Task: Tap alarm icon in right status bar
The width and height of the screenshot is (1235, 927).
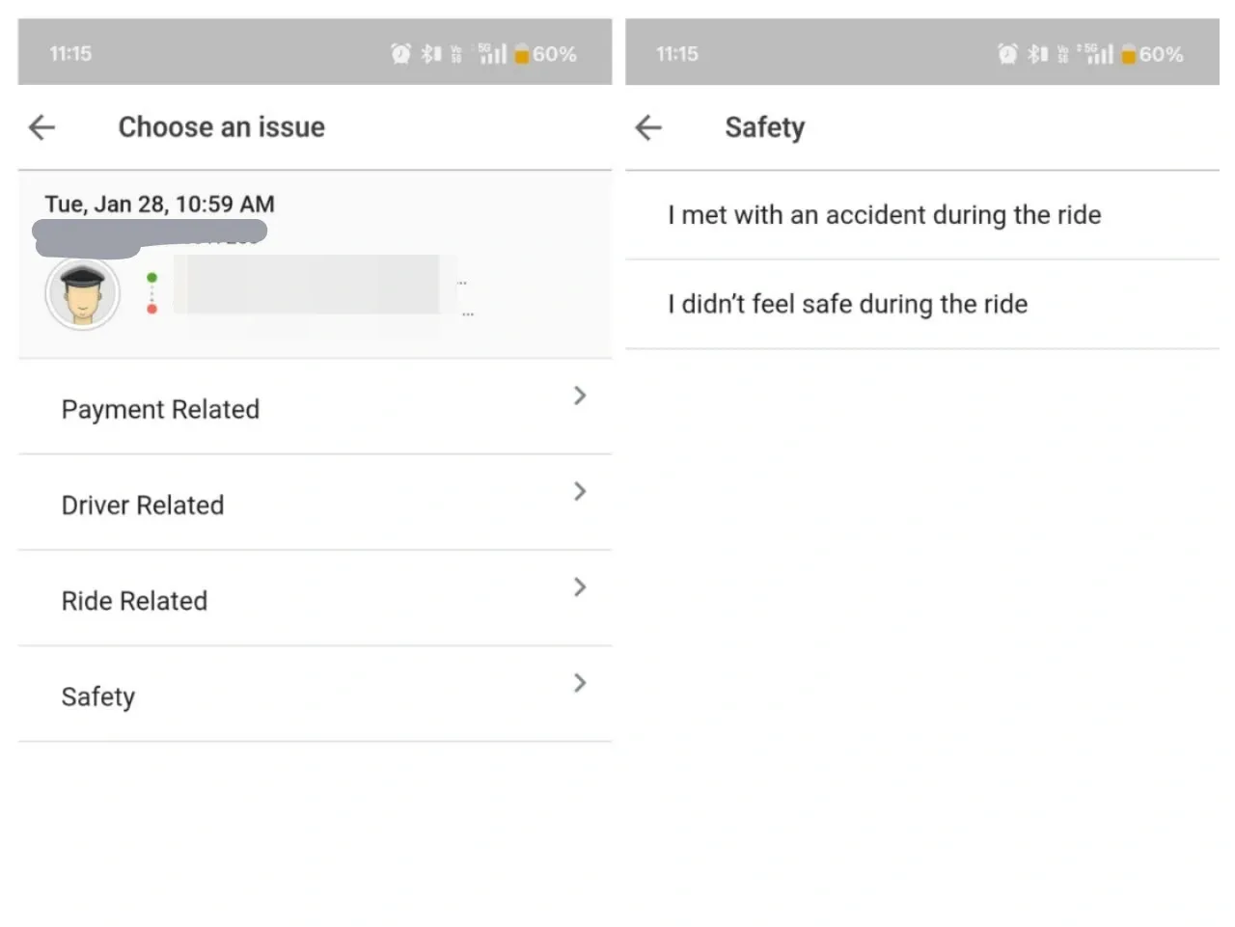Action: [x=1007, y=54]
